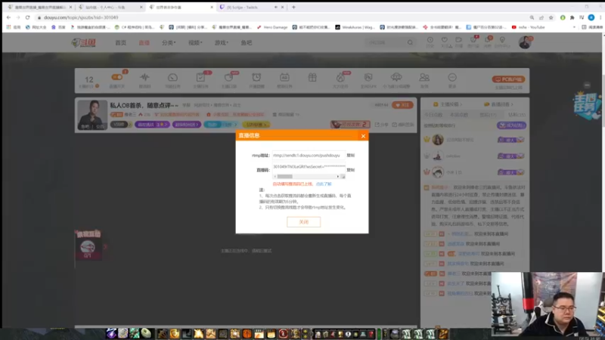This screenshot has height=340, width=605.
Task: Open the calendar AB icon in streamer toolbar
Action: coord(284,78)
